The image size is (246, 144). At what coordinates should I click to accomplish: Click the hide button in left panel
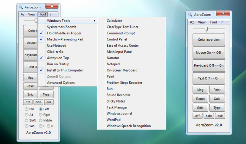[x=38, y=102]
